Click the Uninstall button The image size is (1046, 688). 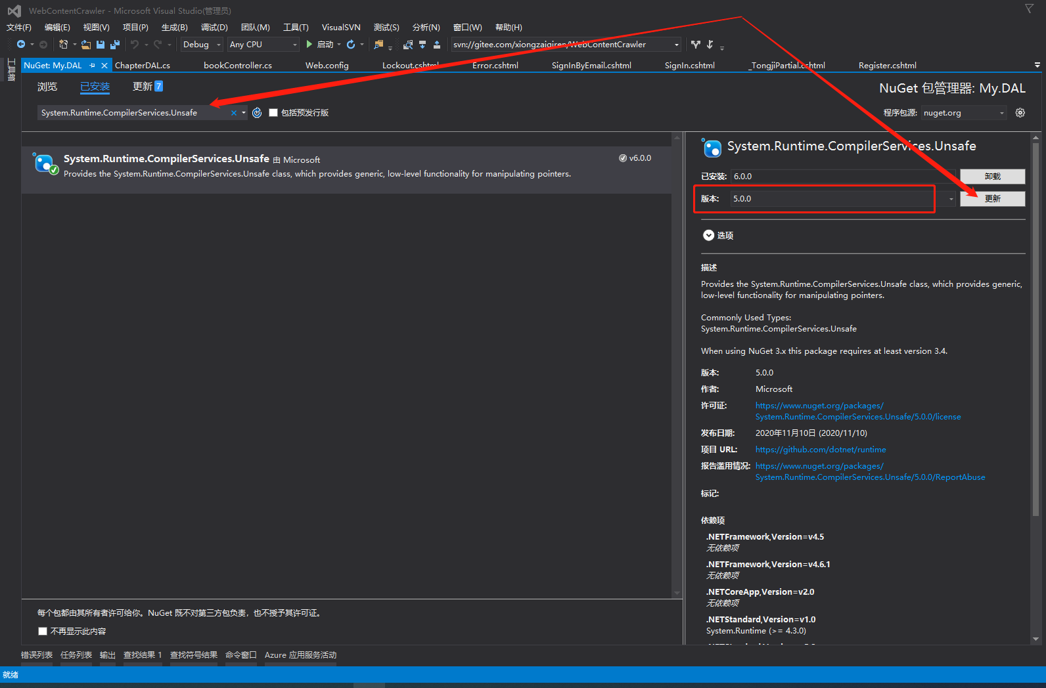click(993, 177)
